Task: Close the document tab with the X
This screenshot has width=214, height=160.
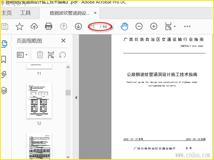Action: (x=95, y=13)
